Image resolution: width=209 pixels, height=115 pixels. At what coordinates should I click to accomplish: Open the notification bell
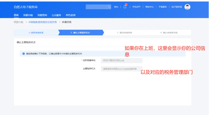pyautogui.click(x=125, y=7)
